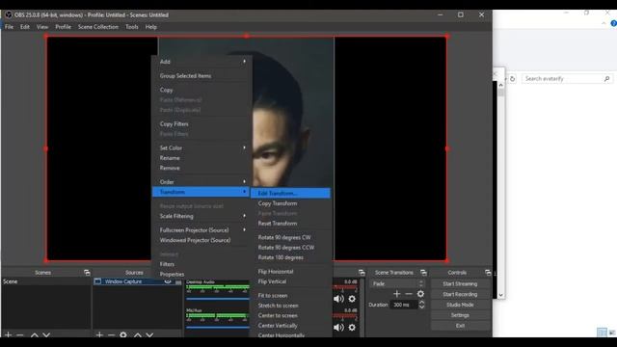Expand the Order submenu

point(201,182)
